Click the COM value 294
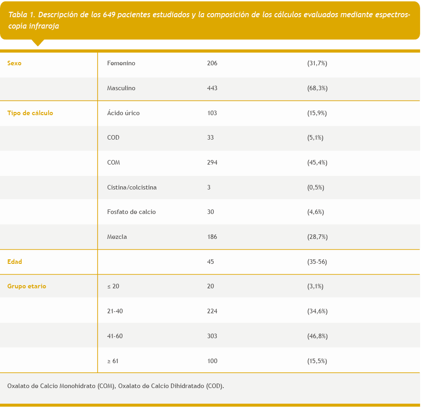Viewport: 421px width, 408px height. pos(212,163)
